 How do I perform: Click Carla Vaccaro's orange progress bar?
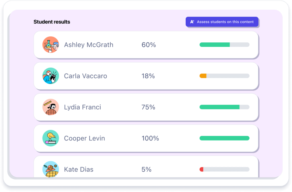coord(224,76)
